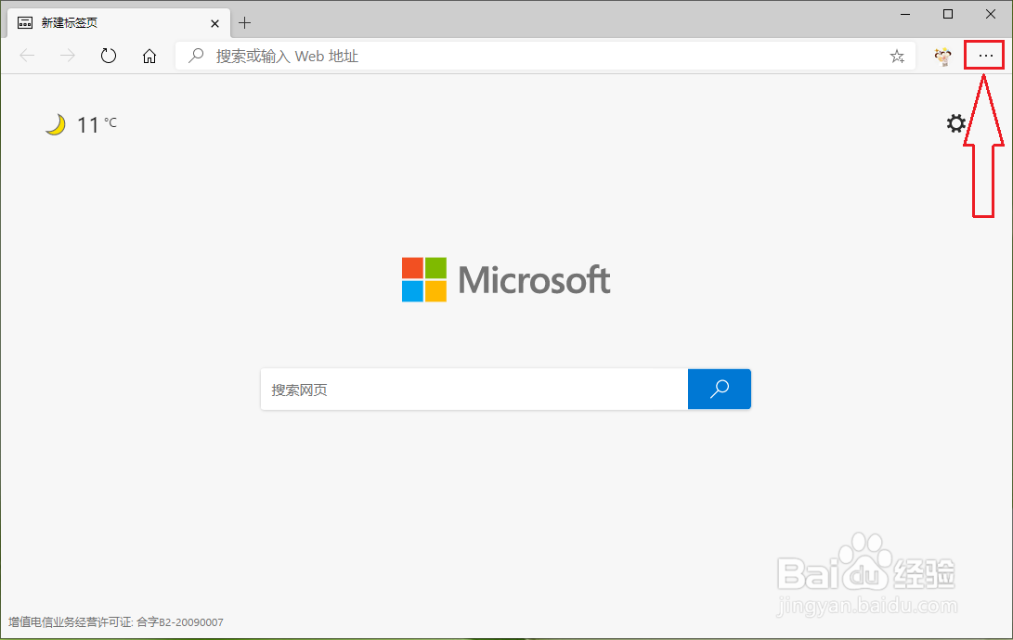This screenshot has height=640, width=1013.
Task: Focus the address bar input
Action: pyautogui.click(x=545, y=57)
